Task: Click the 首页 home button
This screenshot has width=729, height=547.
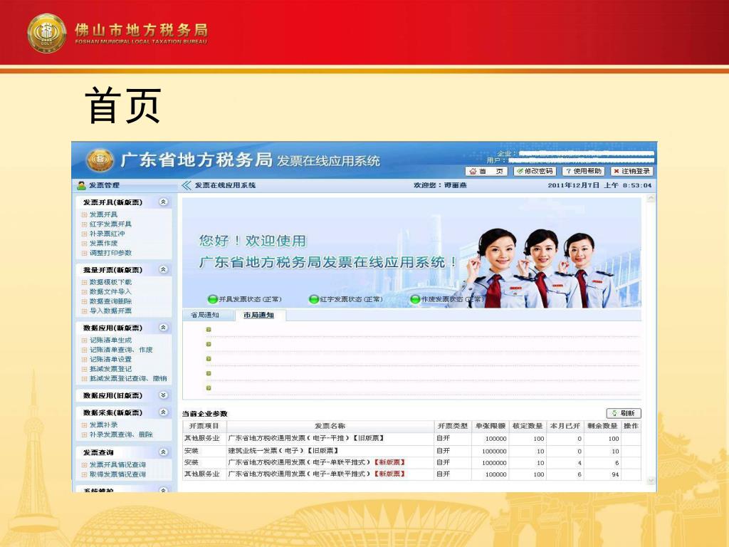Action: [486, 171]
